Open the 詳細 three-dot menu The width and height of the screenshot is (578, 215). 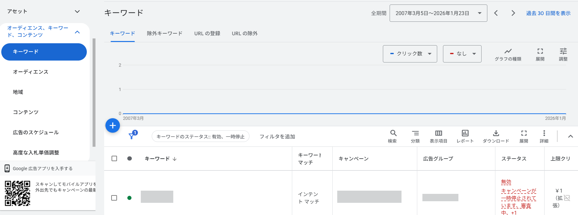pos(544,133)
